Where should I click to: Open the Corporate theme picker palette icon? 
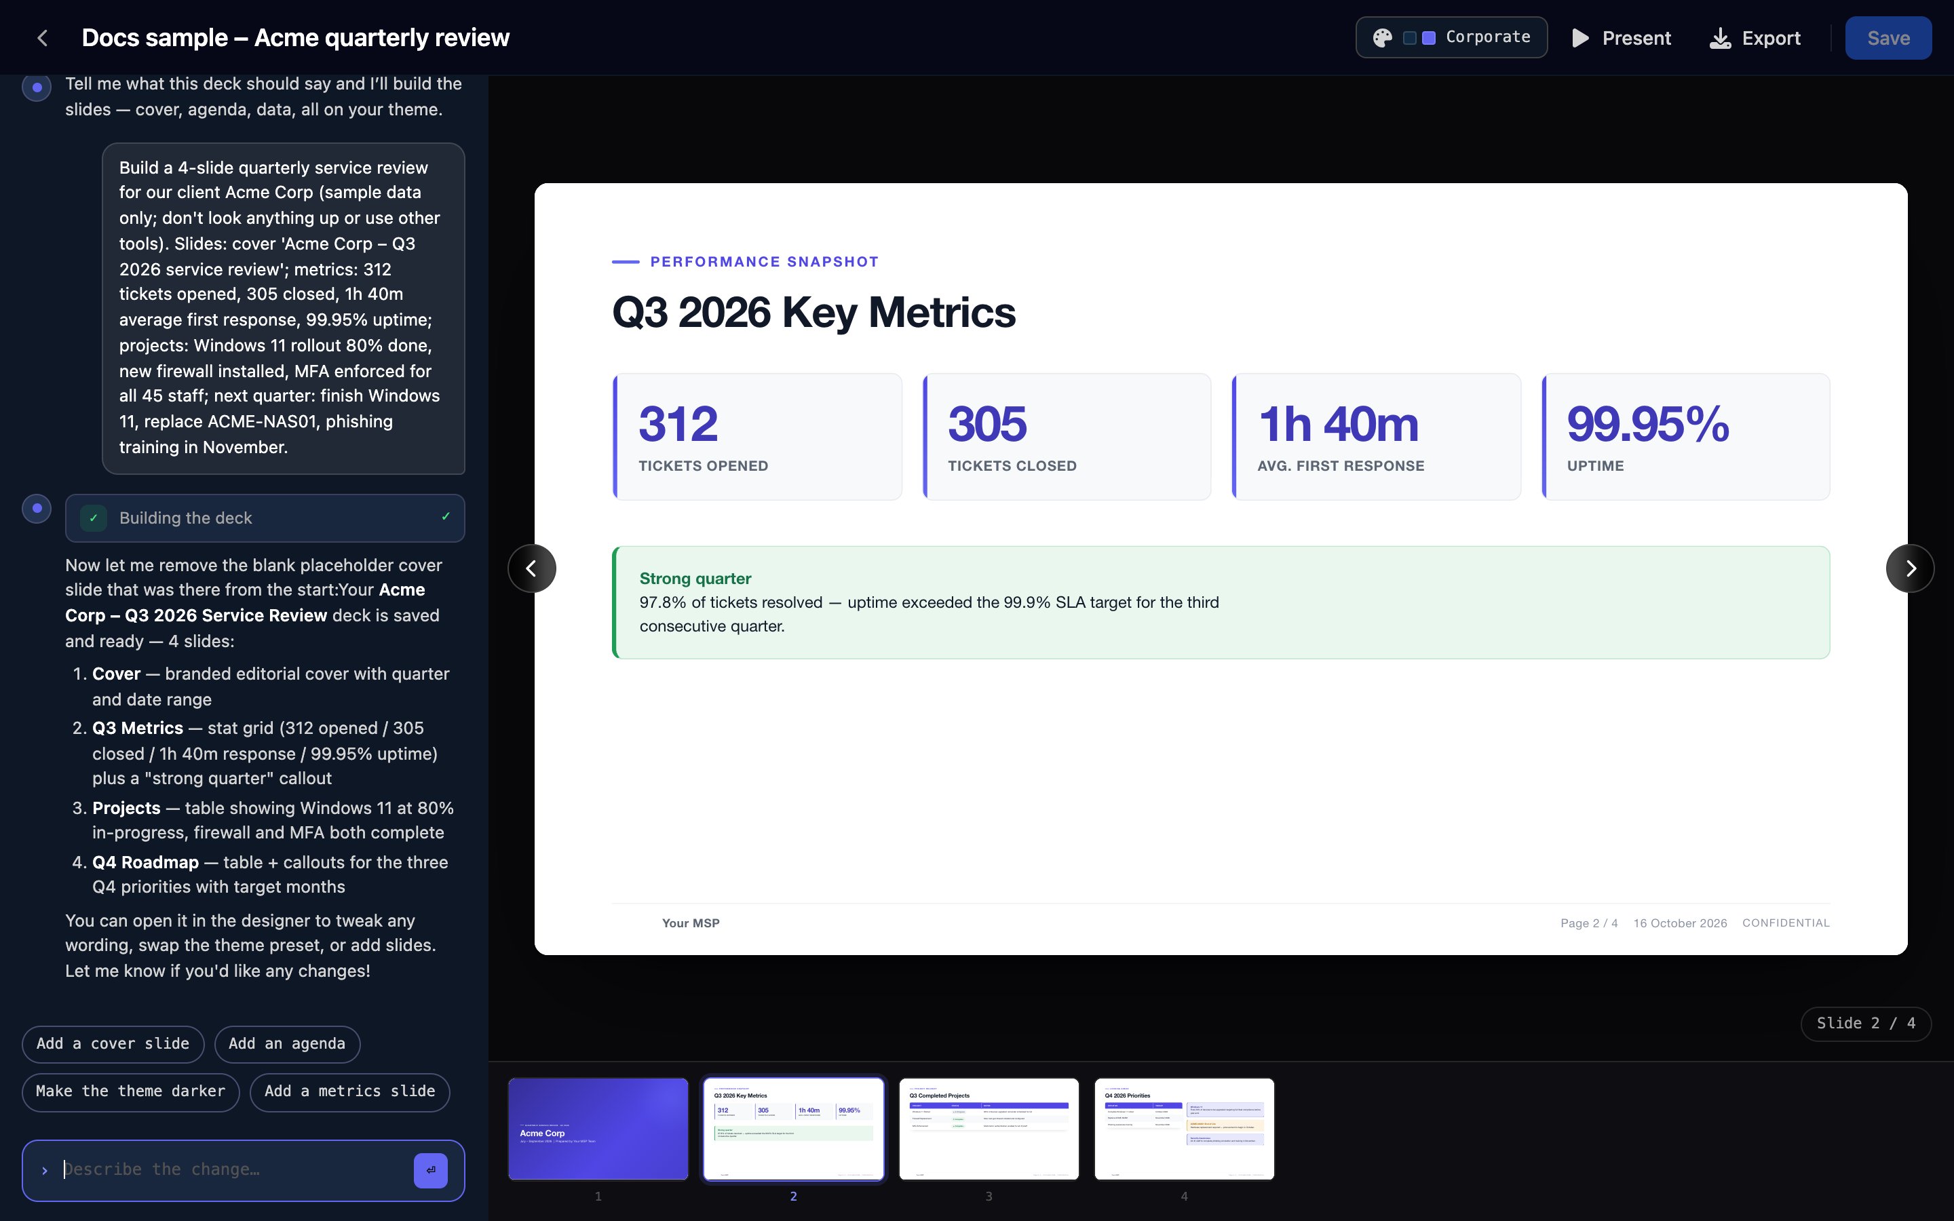pos(1382,38)
